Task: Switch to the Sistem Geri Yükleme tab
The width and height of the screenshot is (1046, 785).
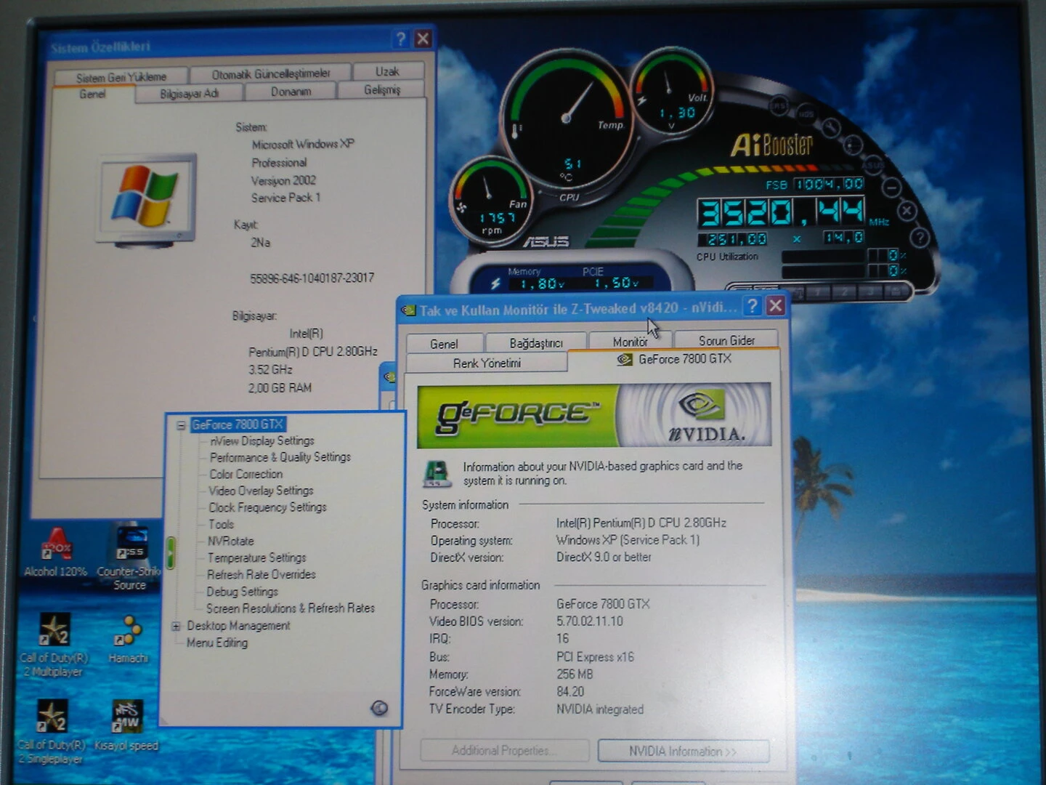Action: pos(121,76)
